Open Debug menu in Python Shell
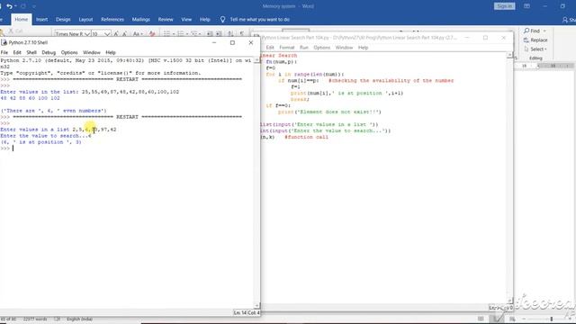 pyautogui.click(x=49, y=52)
